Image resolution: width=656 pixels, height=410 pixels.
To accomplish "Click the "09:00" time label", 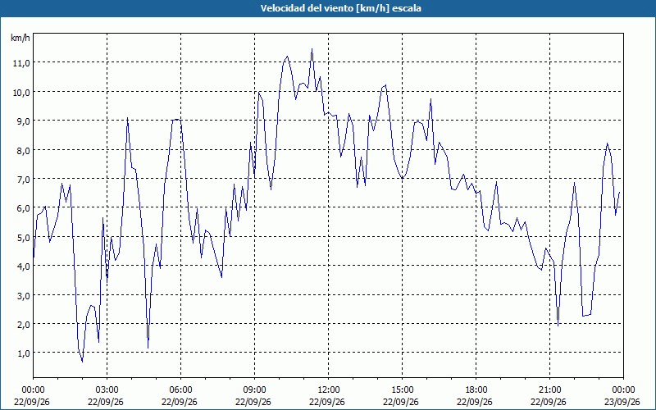I will (x=254, y=390).
